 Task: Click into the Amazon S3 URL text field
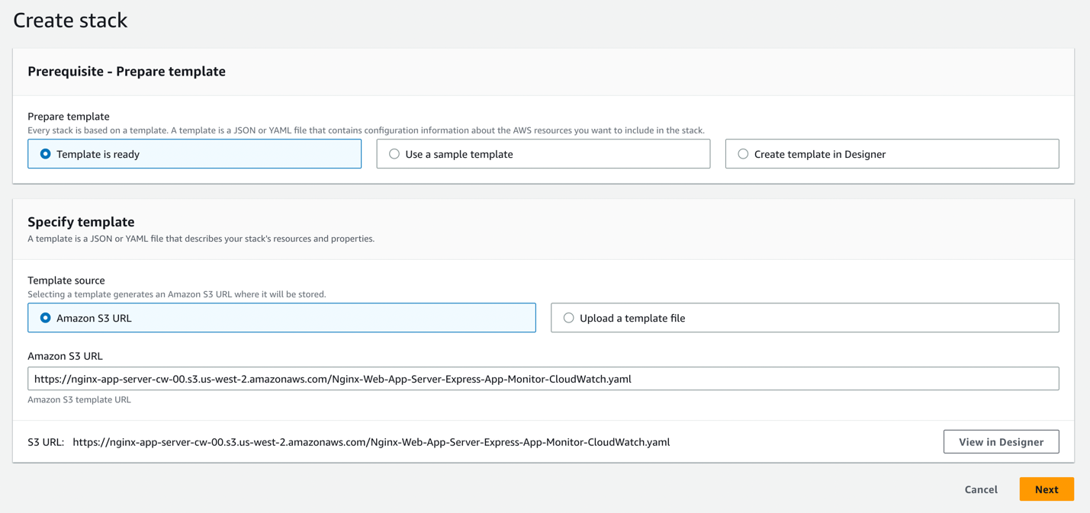tap(542, 379)
